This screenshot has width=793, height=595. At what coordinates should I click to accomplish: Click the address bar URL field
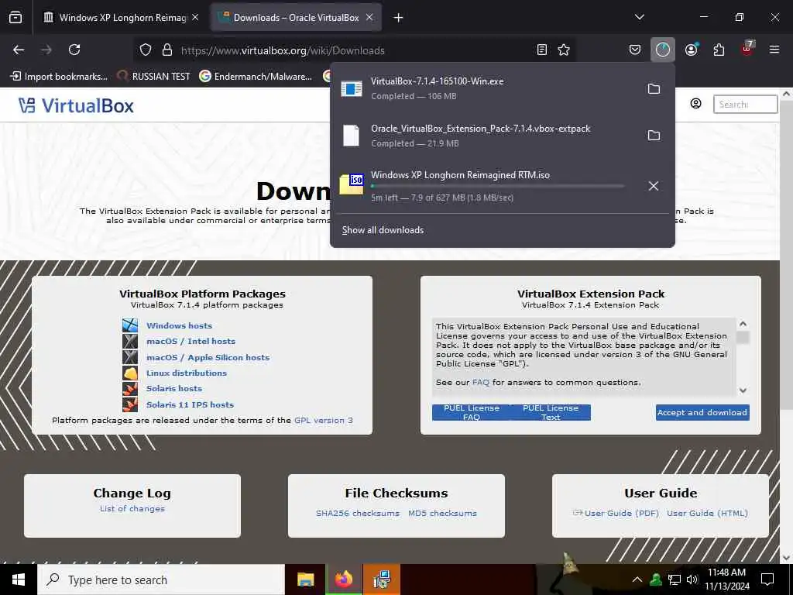point(354,50)
